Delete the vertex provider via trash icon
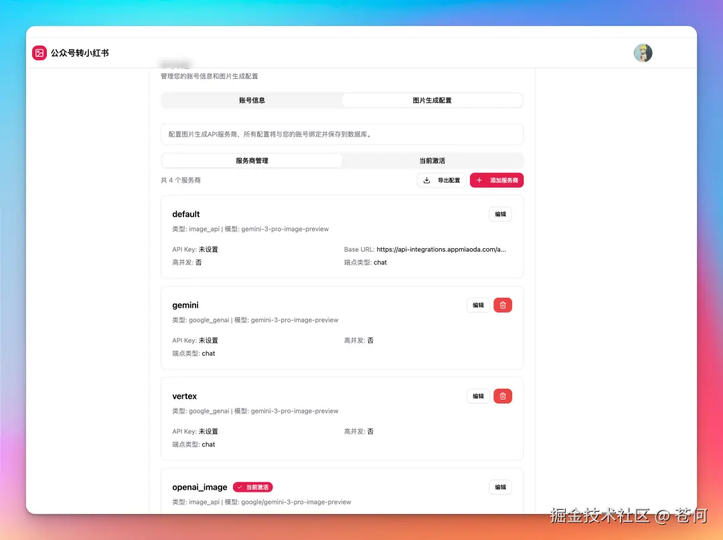Viewport: 723px width, 540px height. [x=503, y=396]
